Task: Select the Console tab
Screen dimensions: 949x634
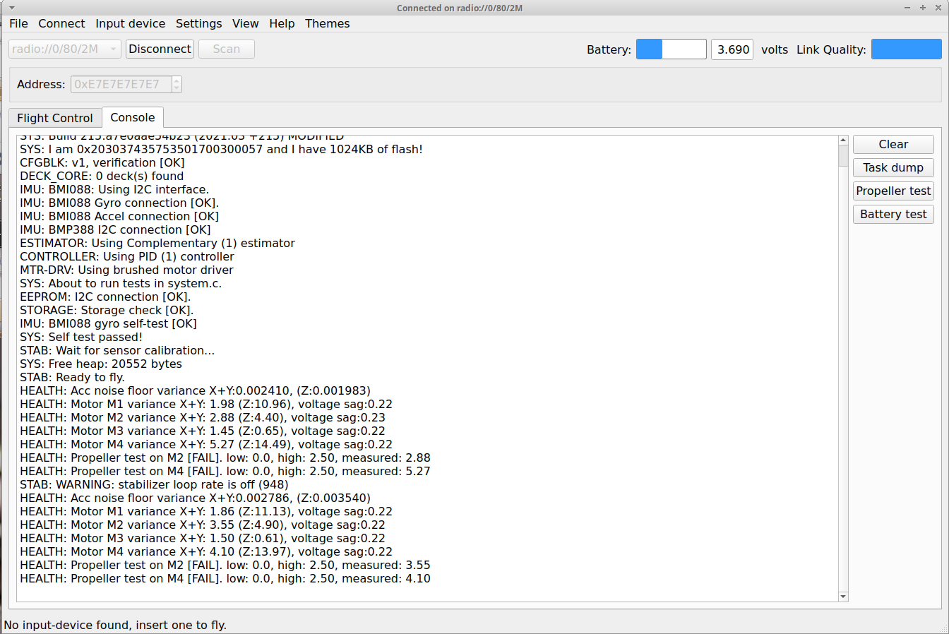Action: 133,117
